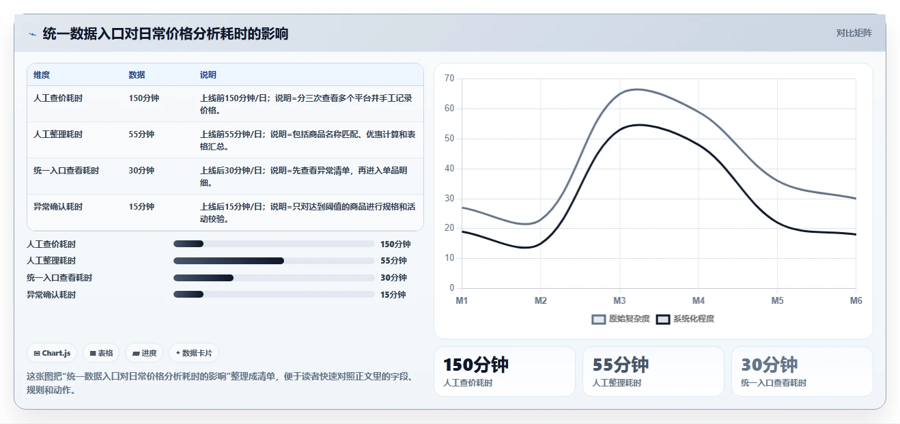Toggle the 系统化程度 legend swatch

tap(663, 319)
